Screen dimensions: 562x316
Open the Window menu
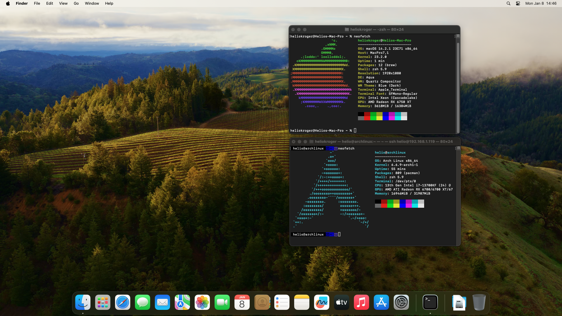click(x=92, y=4)
